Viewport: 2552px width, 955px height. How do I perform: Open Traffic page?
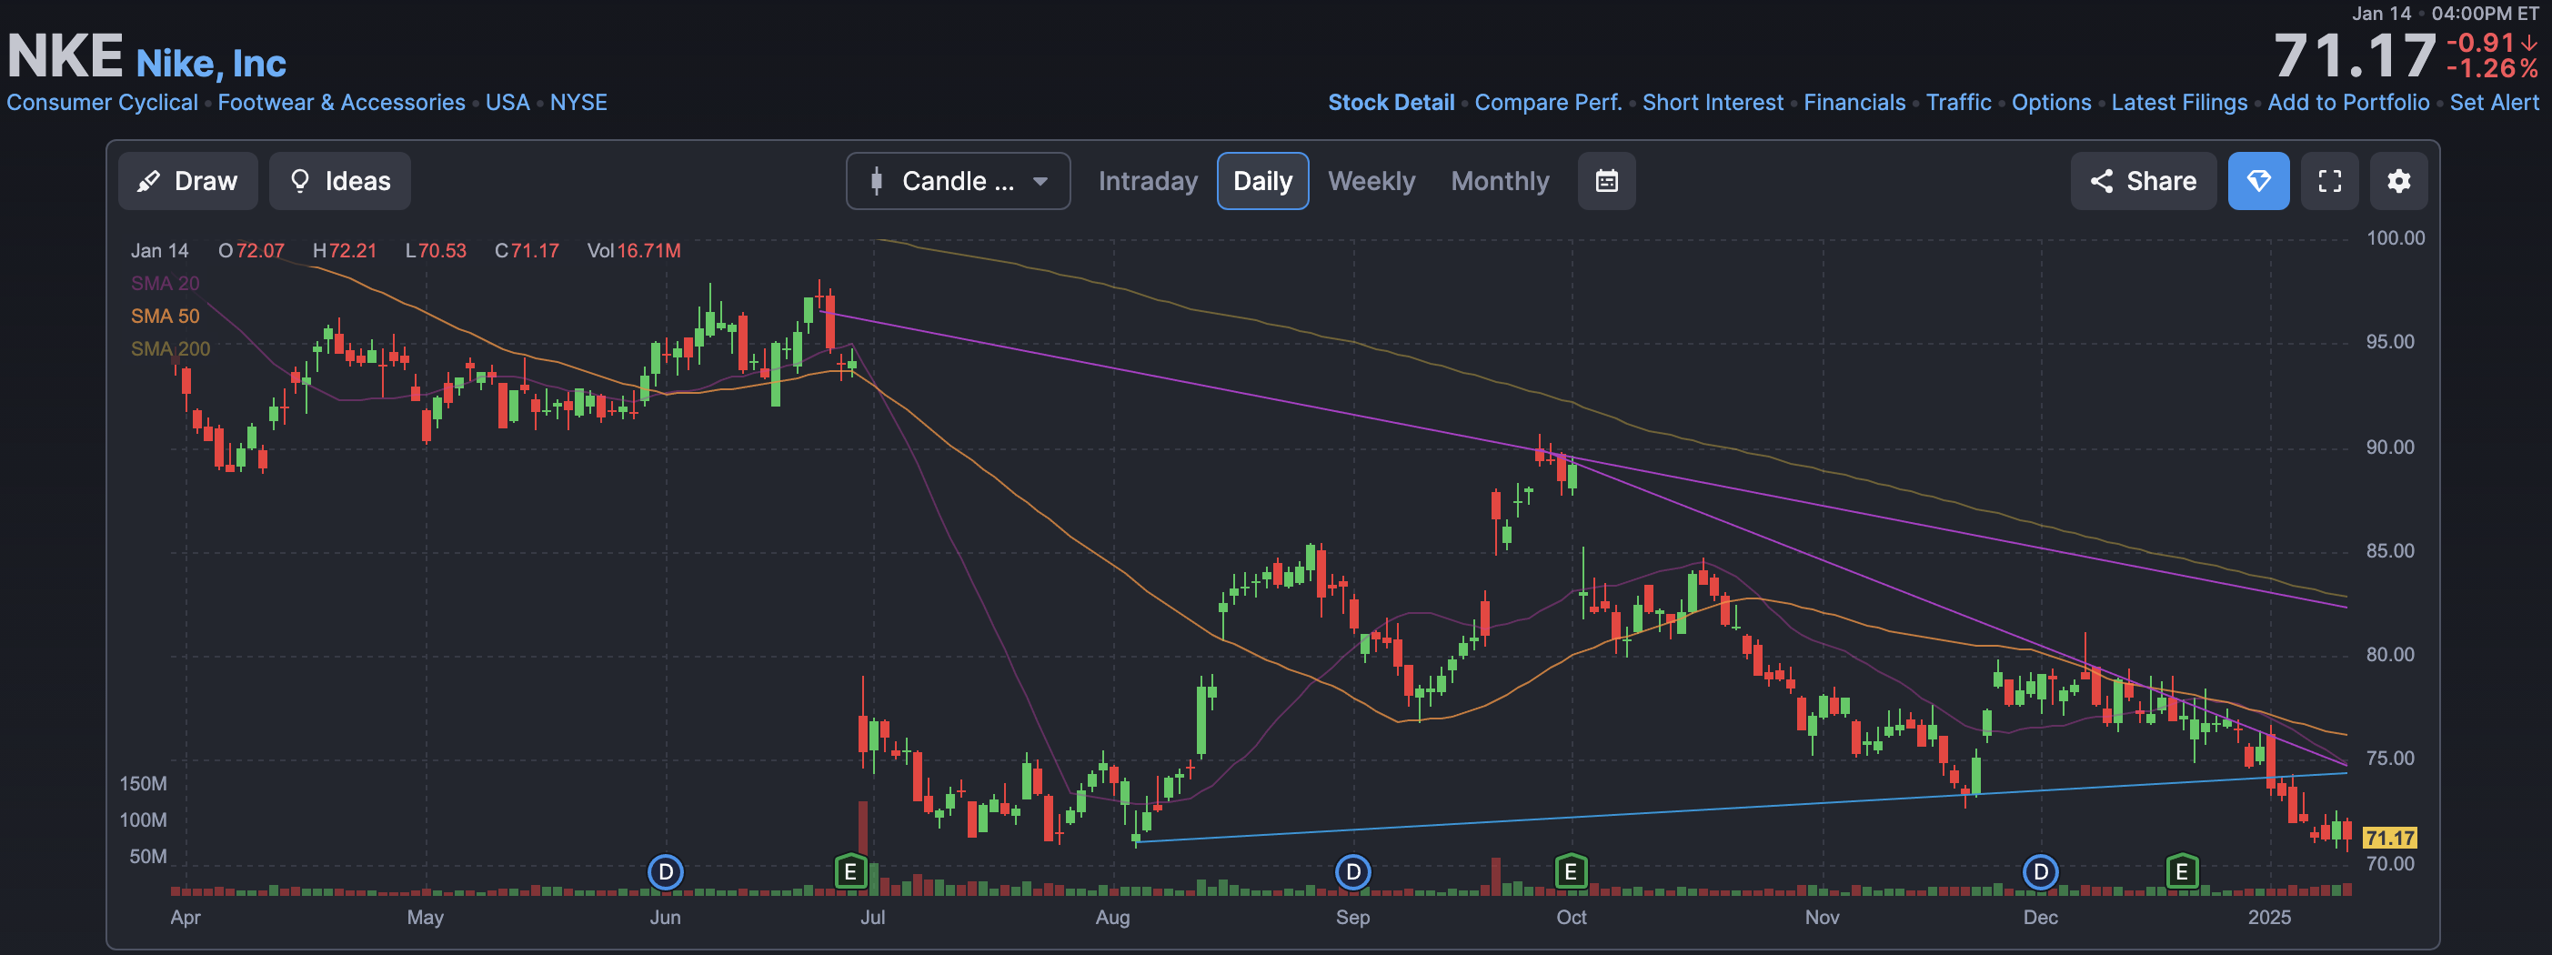(x=1959, y=103)
